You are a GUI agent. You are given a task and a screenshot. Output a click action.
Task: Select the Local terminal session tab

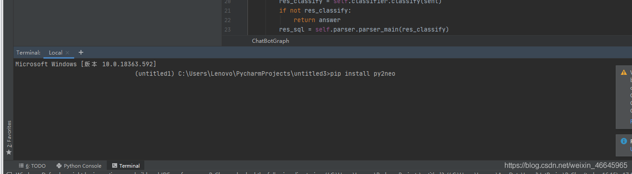[x=56, y=52]
